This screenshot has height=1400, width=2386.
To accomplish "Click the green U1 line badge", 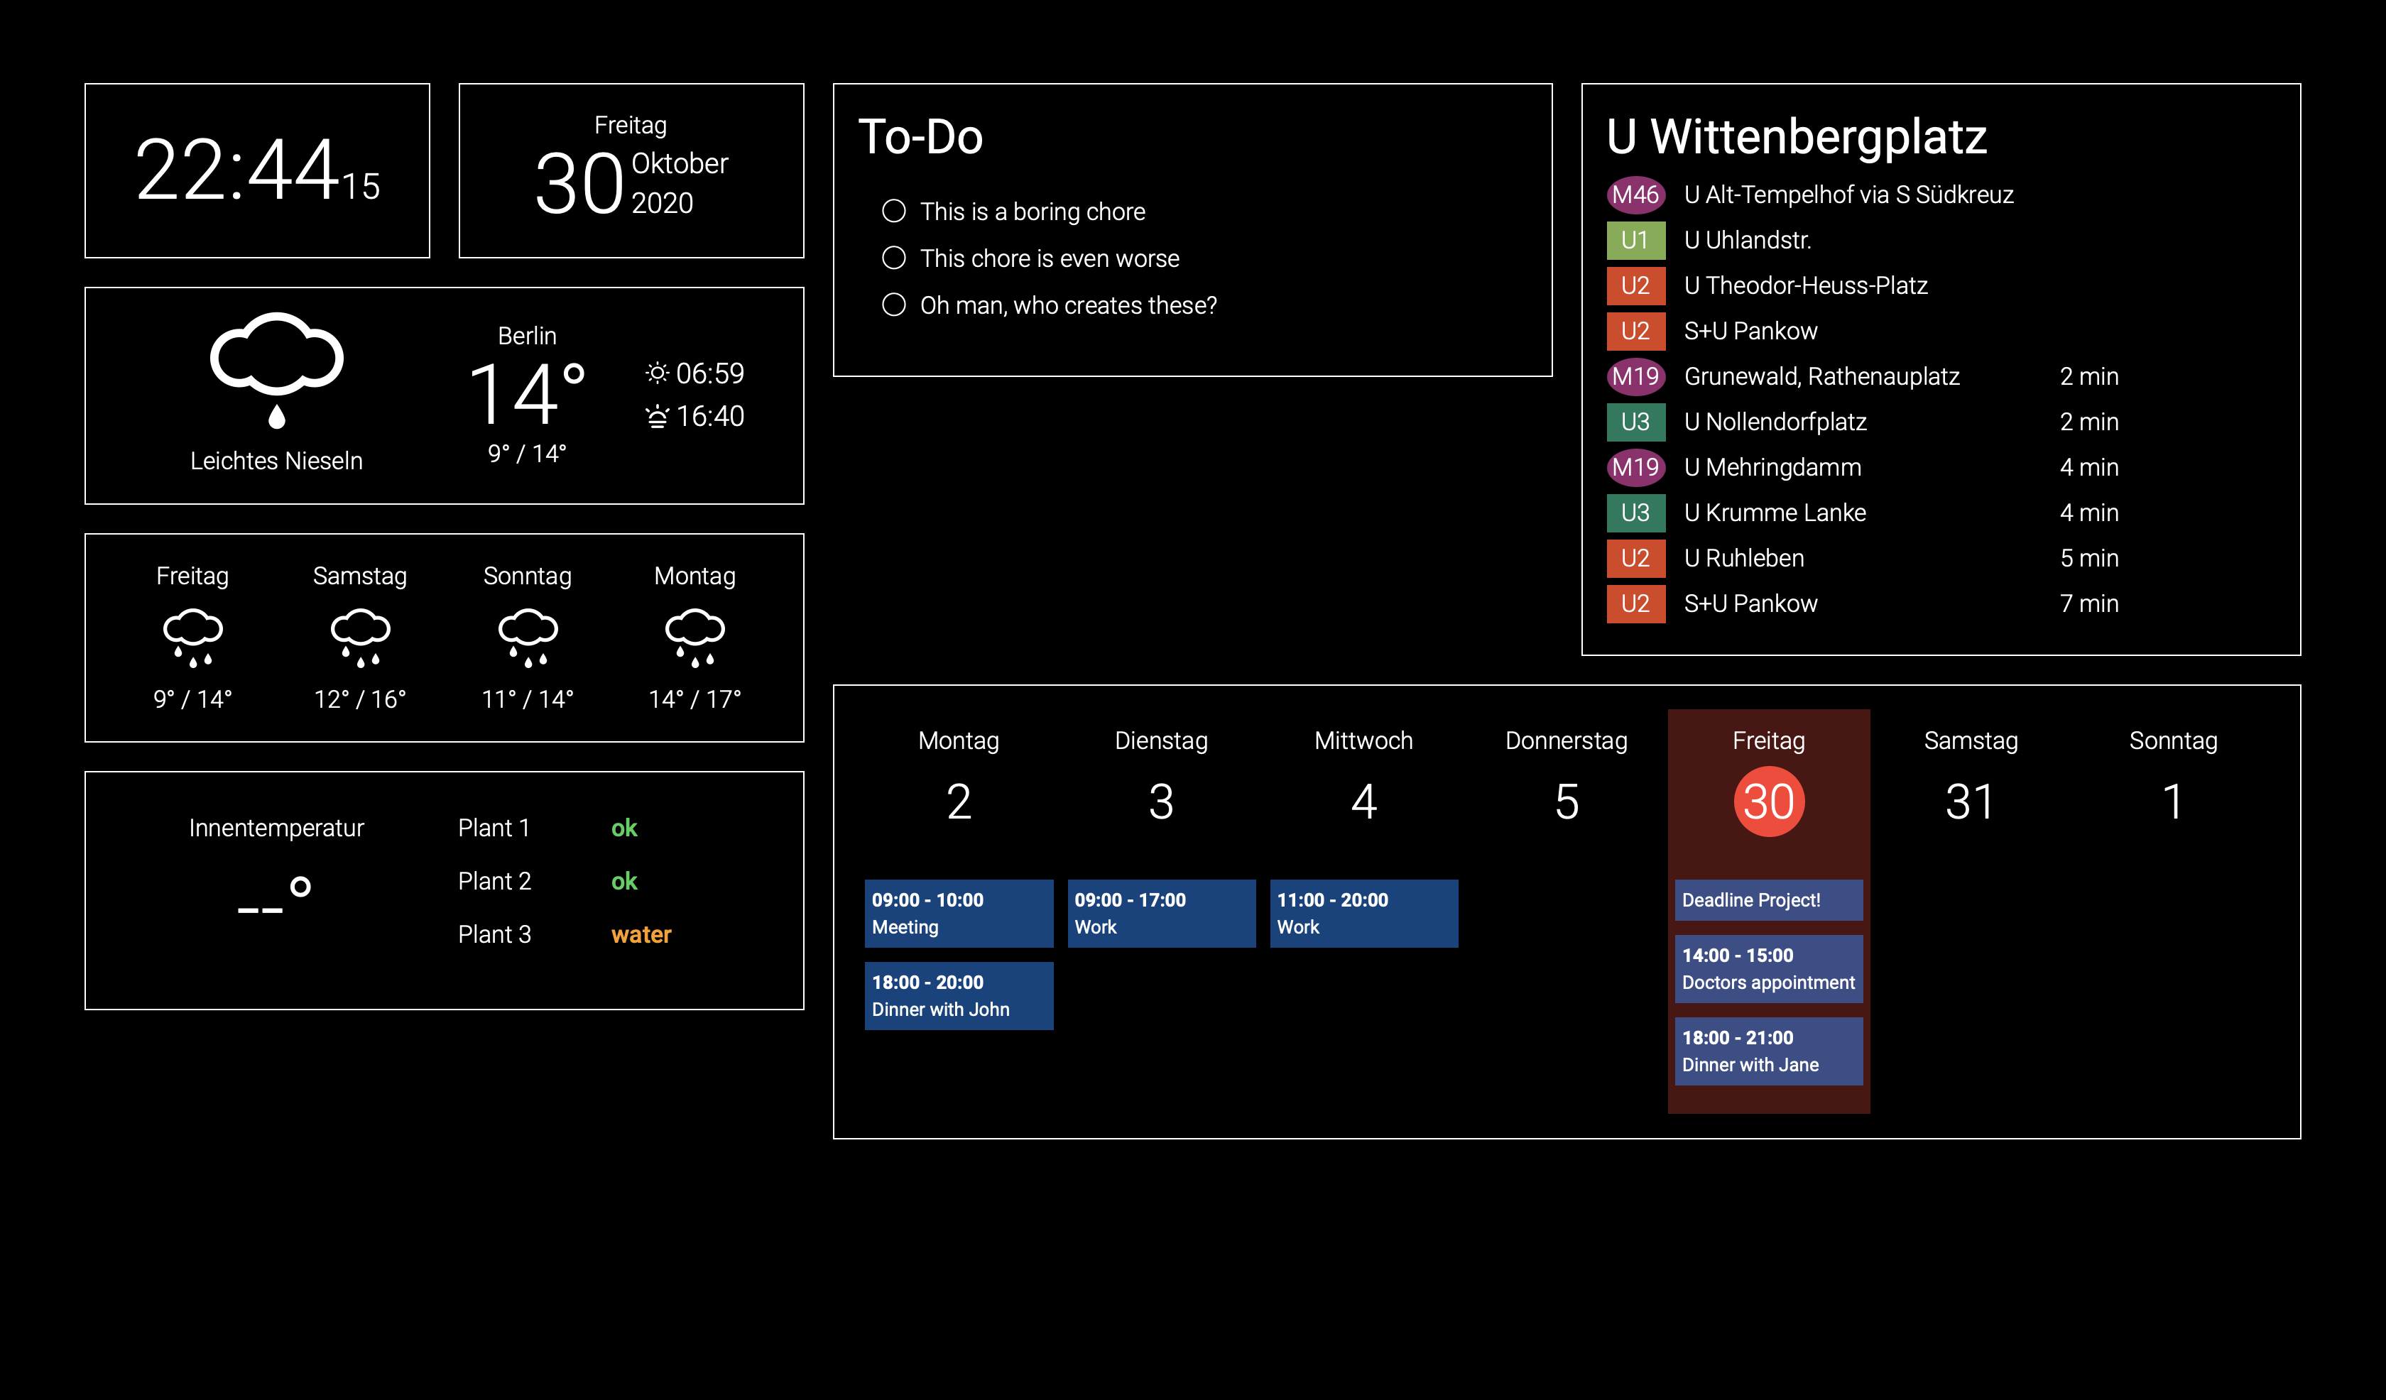I will (x=1634, y=241).
